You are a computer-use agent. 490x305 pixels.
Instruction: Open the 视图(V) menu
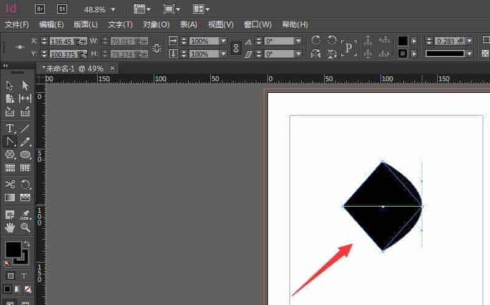[x=221, y=25]
